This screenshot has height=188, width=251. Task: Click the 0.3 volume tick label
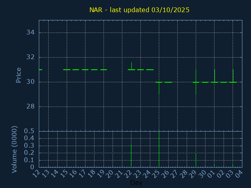coord(29,146)
